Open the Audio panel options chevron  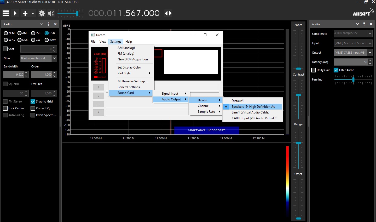coord(357,24)
